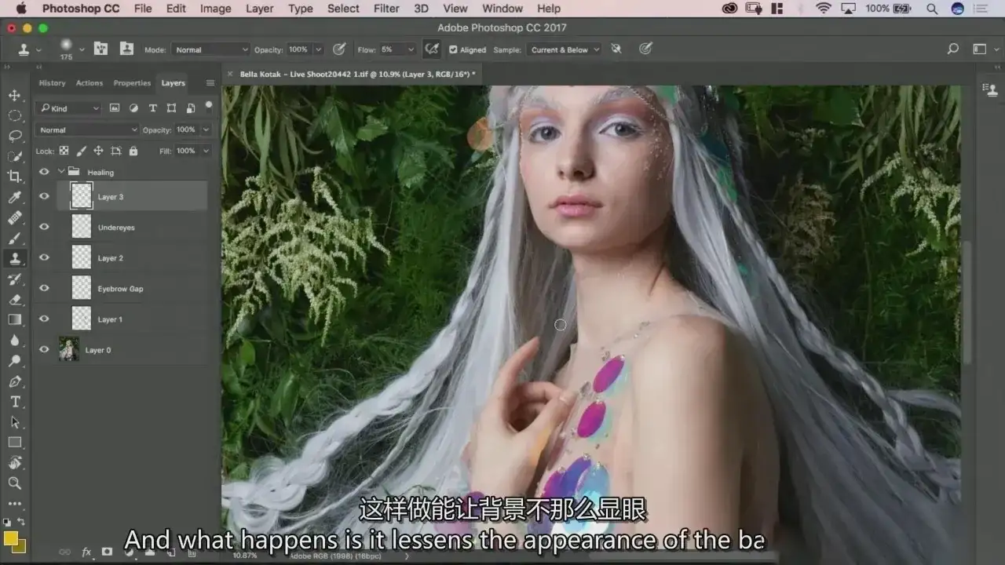1005x565 pixels.
Task: Hide the Layer 0 layer
Action: (44, 349)
